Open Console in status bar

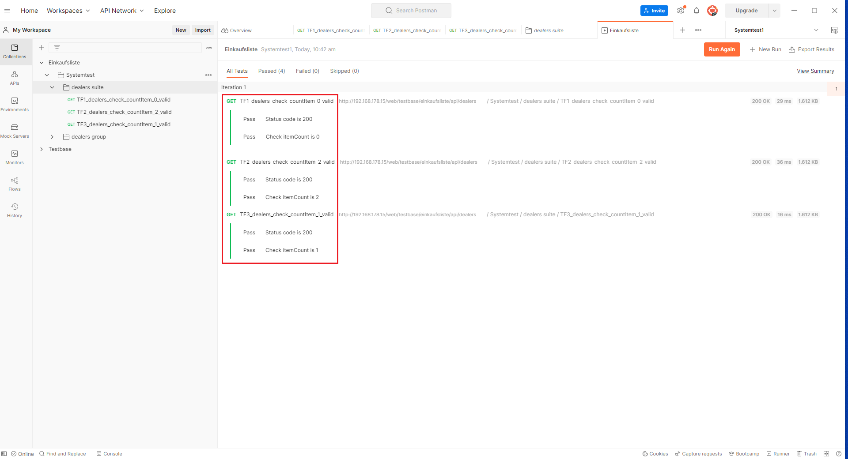click(x=109, y=454)
